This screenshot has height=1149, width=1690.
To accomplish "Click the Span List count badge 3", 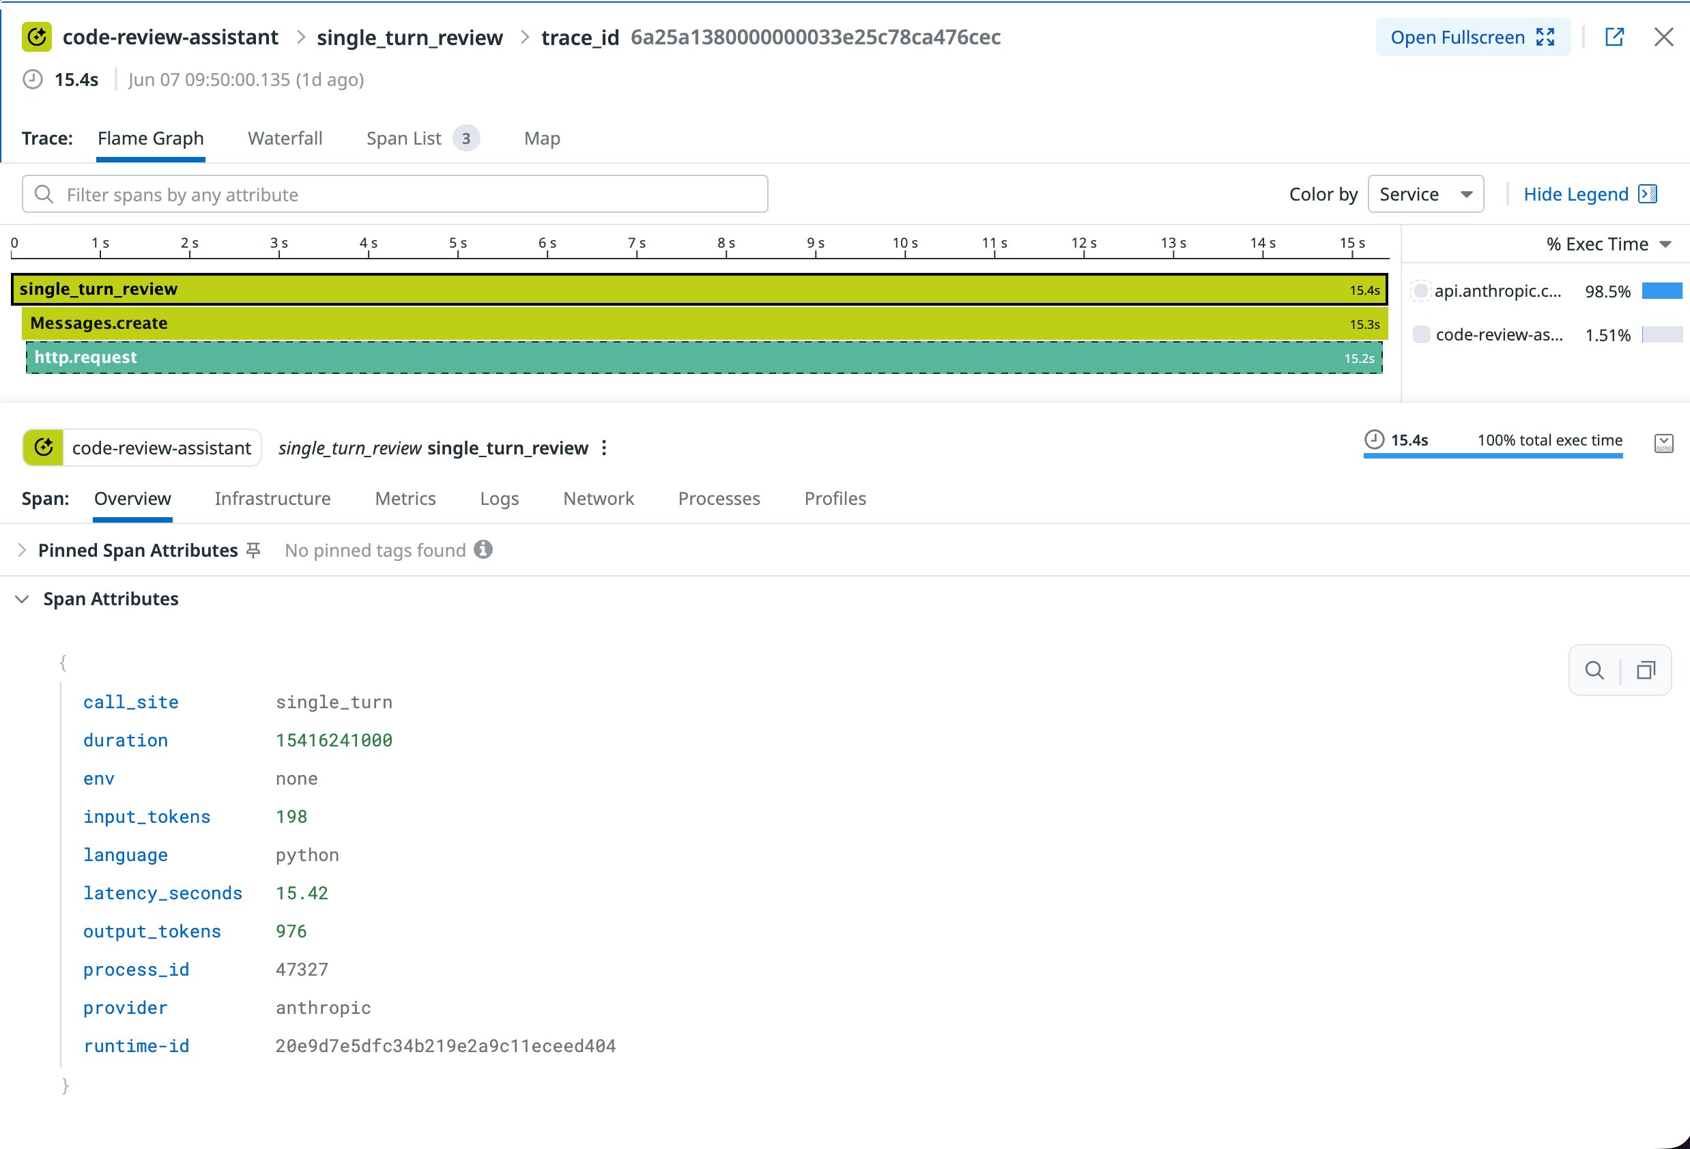I will pos(466,138).
